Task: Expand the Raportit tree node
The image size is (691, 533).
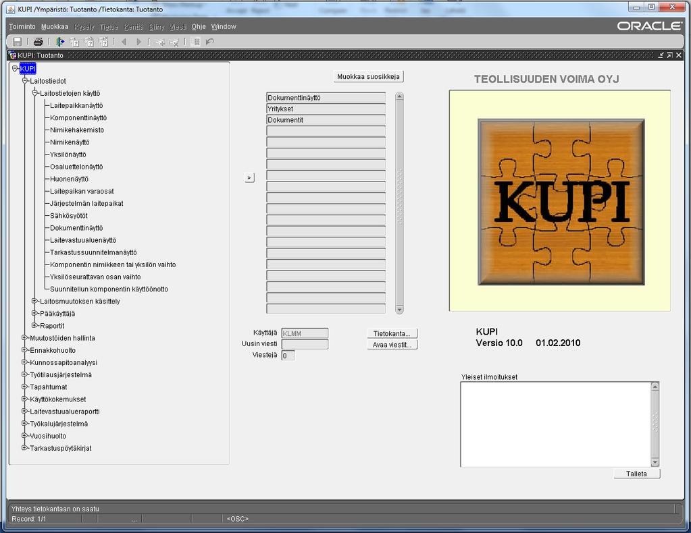Action: pos(35,326)
